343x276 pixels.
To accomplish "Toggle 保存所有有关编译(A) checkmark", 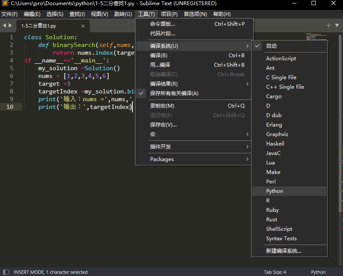I will pyautogui.click(x=194, y=93).
